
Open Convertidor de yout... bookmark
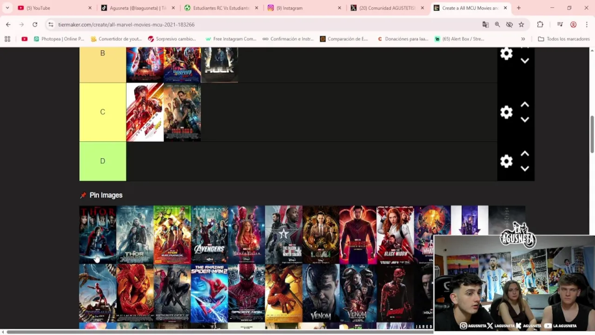[x=116, y=39]
